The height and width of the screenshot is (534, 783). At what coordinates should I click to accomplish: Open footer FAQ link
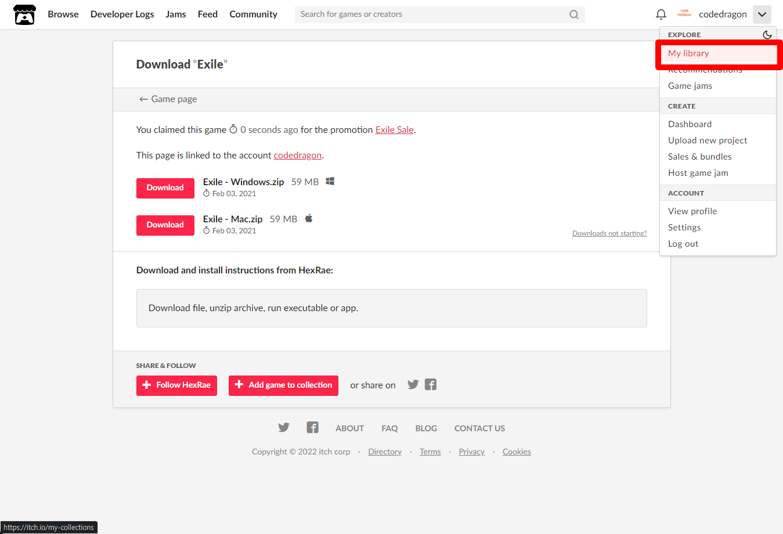[389, 428]
